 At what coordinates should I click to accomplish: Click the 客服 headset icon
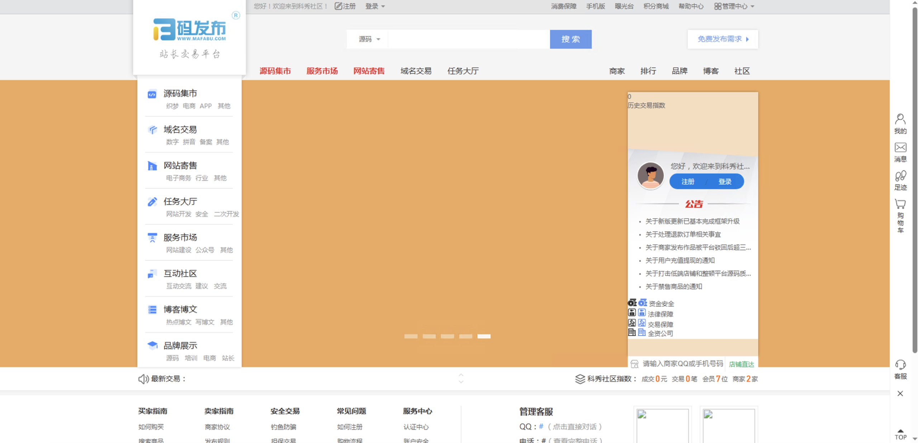pos(900,365)
